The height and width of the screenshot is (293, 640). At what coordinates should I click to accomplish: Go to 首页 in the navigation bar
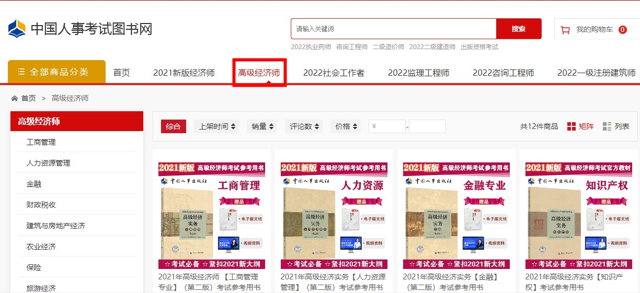tap(122, 73)
